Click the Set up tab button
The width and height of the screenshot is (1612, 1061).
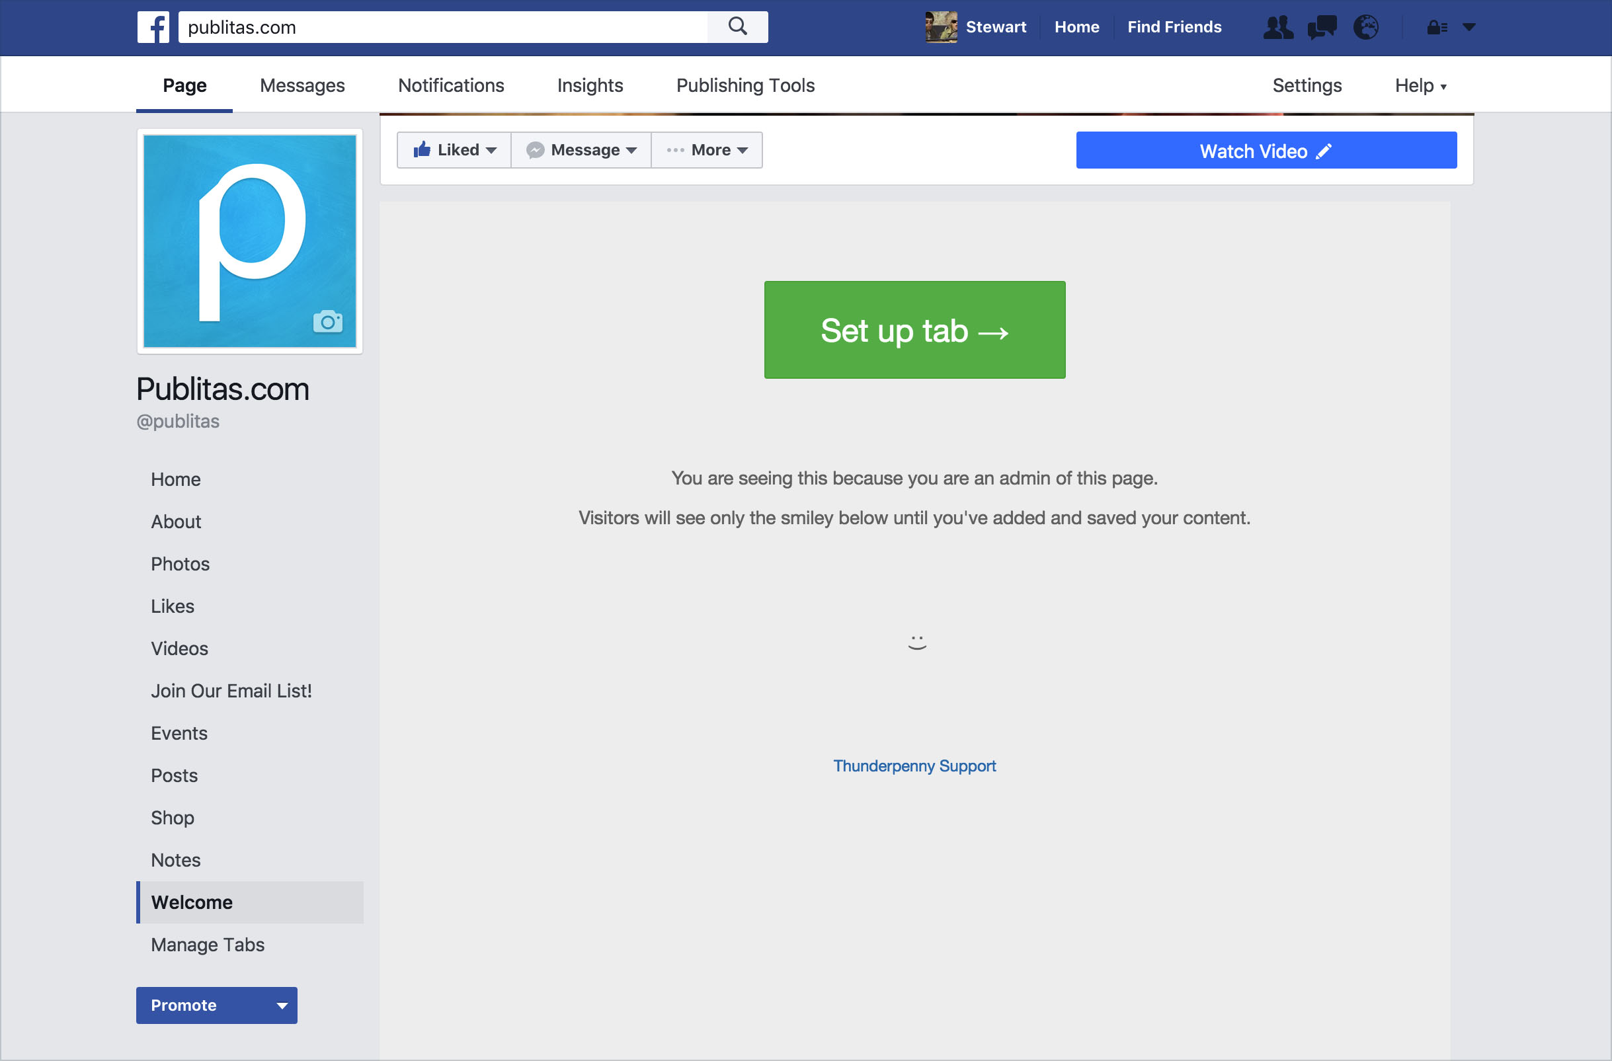914,330
